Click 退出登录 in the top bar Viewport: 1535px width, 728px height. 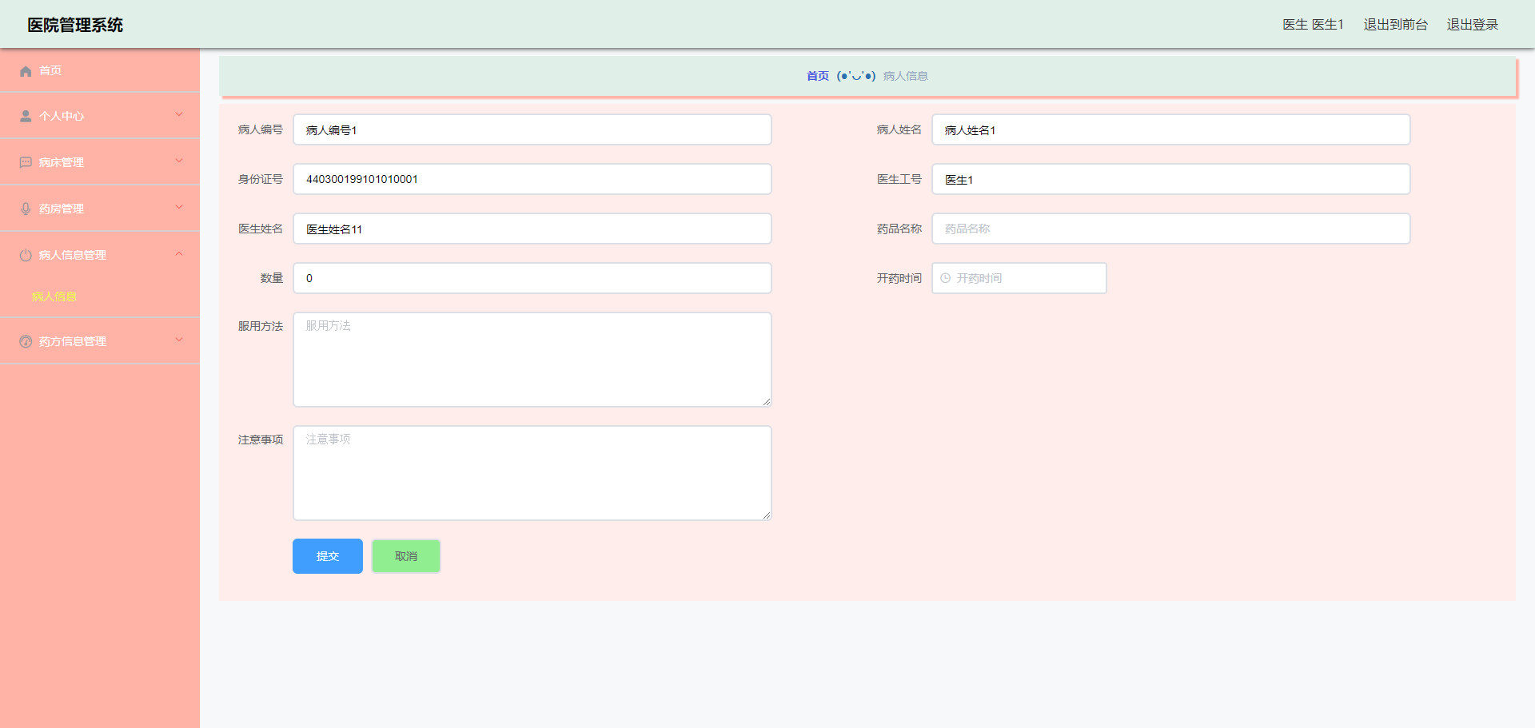click(1472, 25)
